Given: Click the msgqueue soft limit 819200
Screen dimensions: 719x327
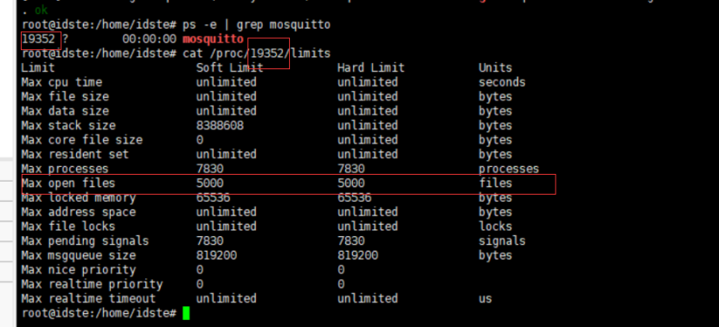Looking at the screenshot, I should point(216,255).
